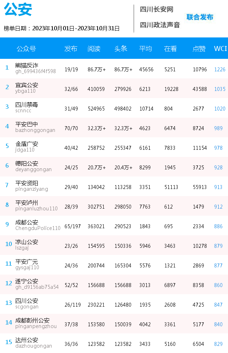Select rank number 10 for 凉山公安
The height and width of the screenshot is (353, 228).
pyautogui.click(x=9, y=244)
